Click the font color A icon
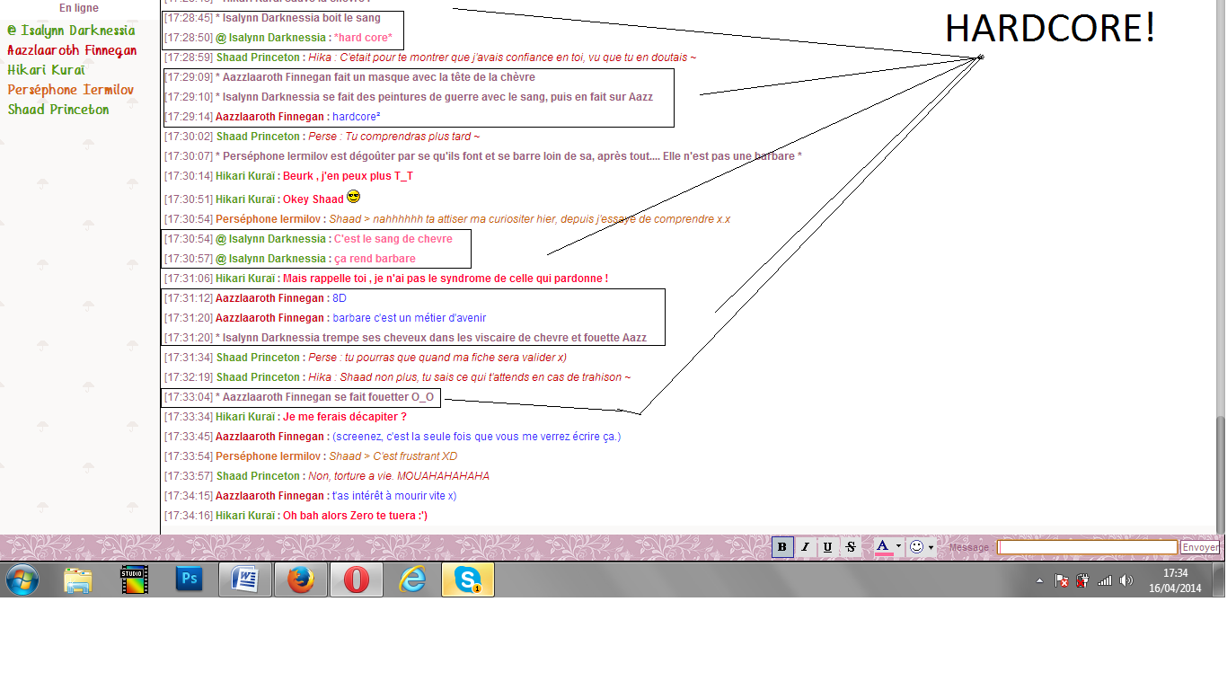Screen dimensions: 1227x690 click(x=883, y=547)
